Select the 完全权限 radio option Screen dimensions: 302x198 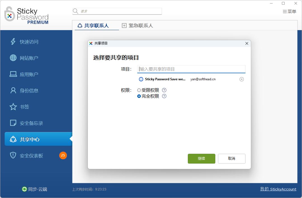click(x=139, y=96)
